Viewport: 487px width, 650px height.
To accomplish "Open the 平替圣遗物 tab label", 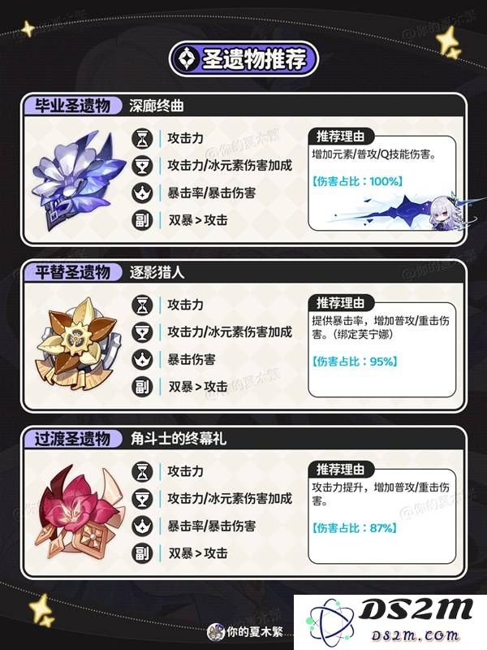I will (x=72, y=272).
